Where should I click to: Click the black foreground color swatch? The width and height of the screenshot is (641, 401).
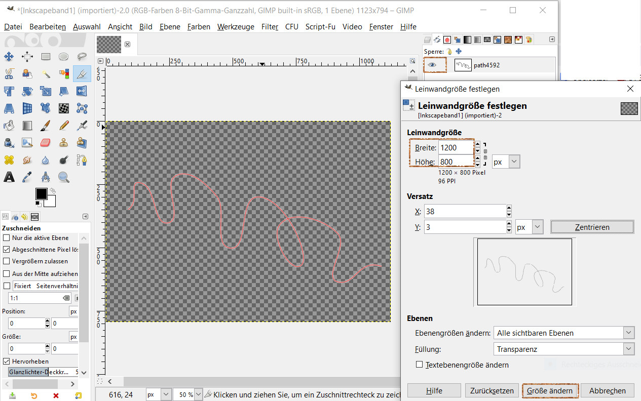pos(41,194)
